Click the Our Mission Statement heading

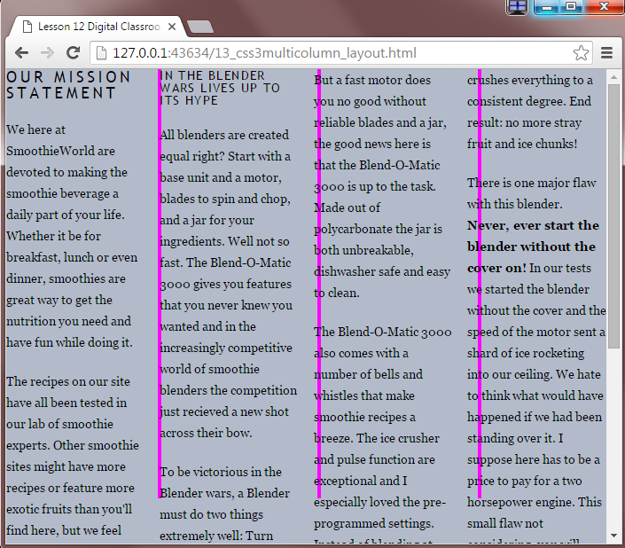(x=68, y=85)
